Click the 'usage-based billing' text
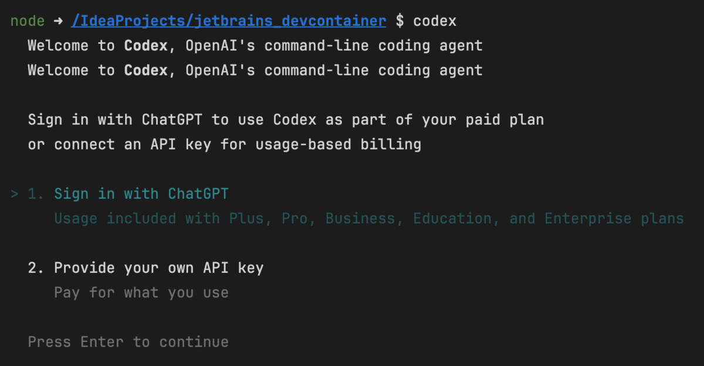The width and height of the screenshot is (704, 366). coord(339,144)
